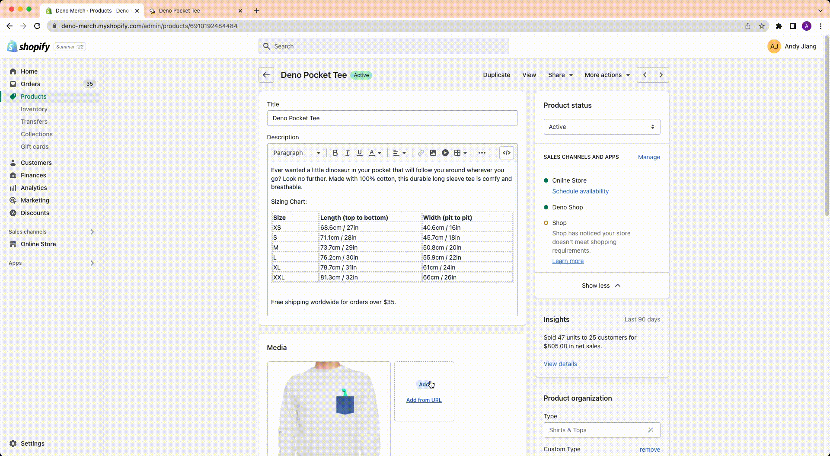
Task: Expand Apps chevron in sidebar
Action: coord(92,263)
